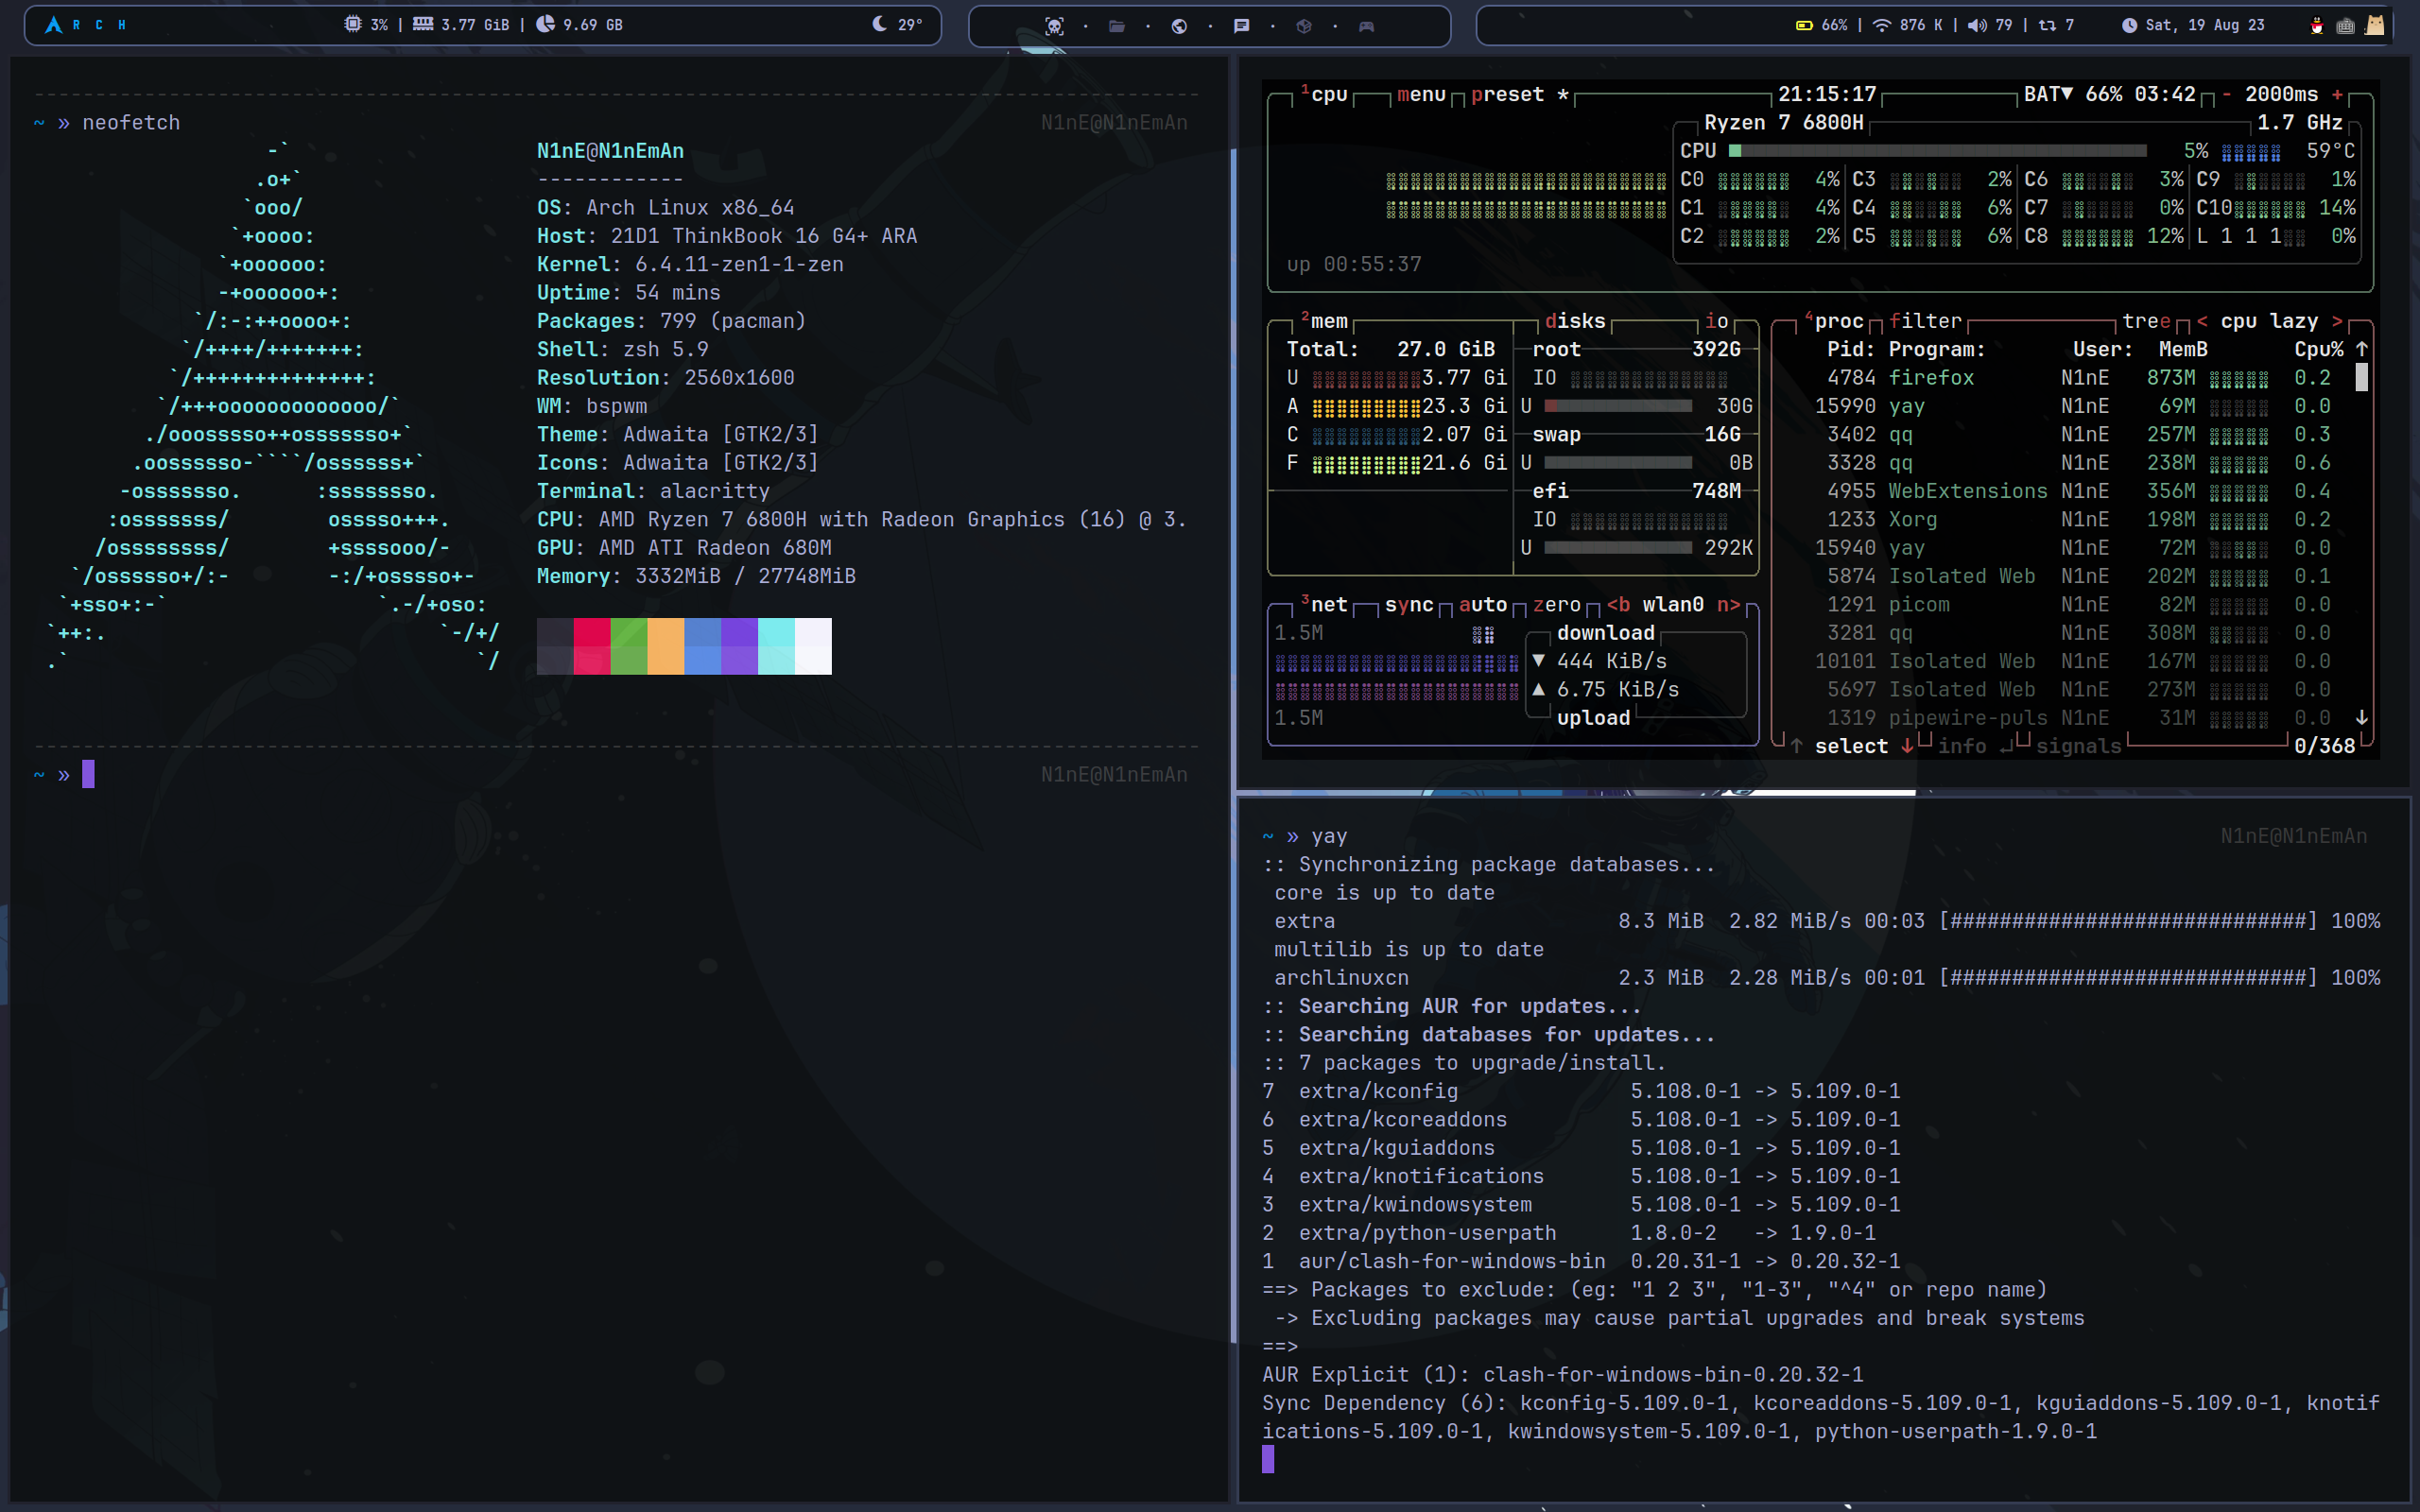Switch to the folder workspace icon
2420x1512 pixels.
coord(1117,26)
